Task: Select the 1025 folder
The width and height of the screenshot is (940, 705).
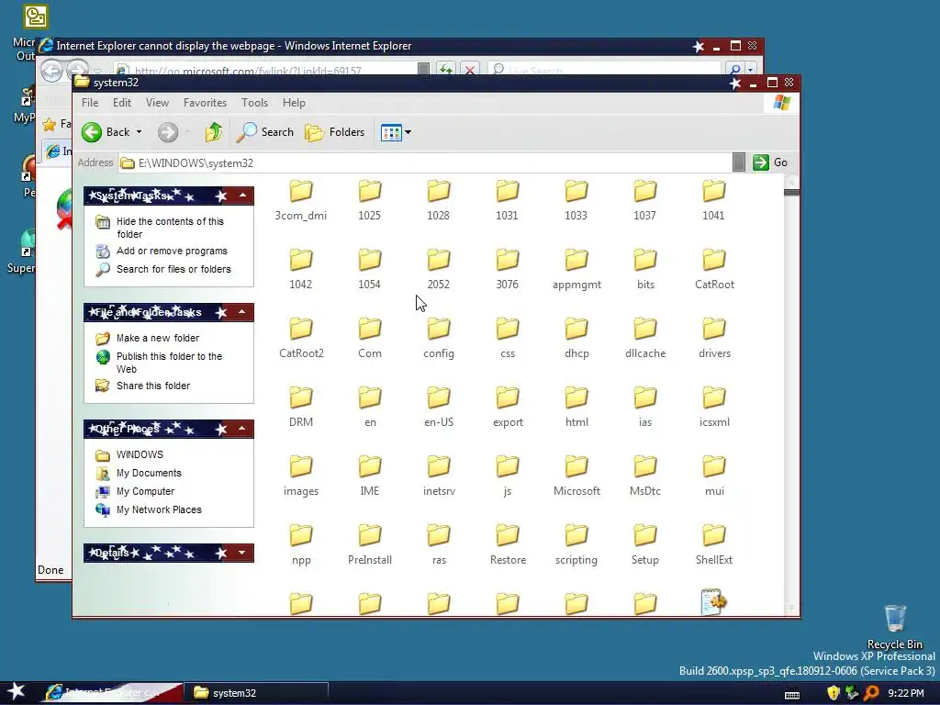Action: 369,200
